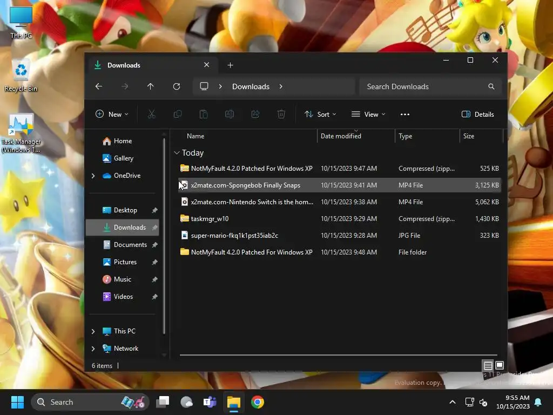553x415 pixels.
Task: Go up one folder level
Action: [x=151, y=86]
